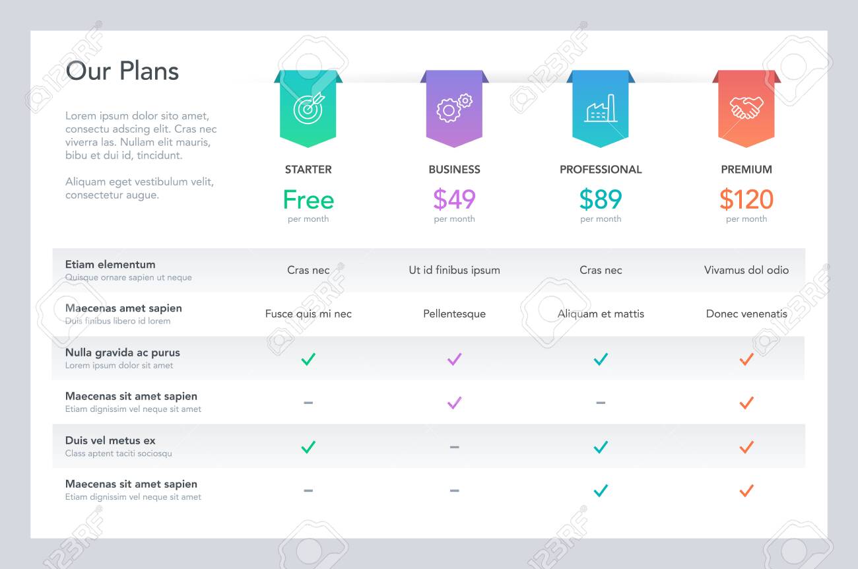Select the Free price label
Viewport: 858px width, 569px height.
point(308,199)
